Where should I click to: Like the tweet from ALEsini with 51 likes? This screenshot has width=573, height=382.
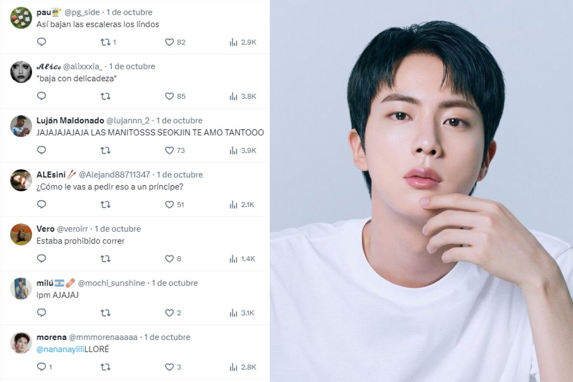(x=174, y=204)
